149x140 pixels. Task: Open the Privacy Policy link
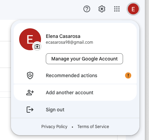point(54,127)
